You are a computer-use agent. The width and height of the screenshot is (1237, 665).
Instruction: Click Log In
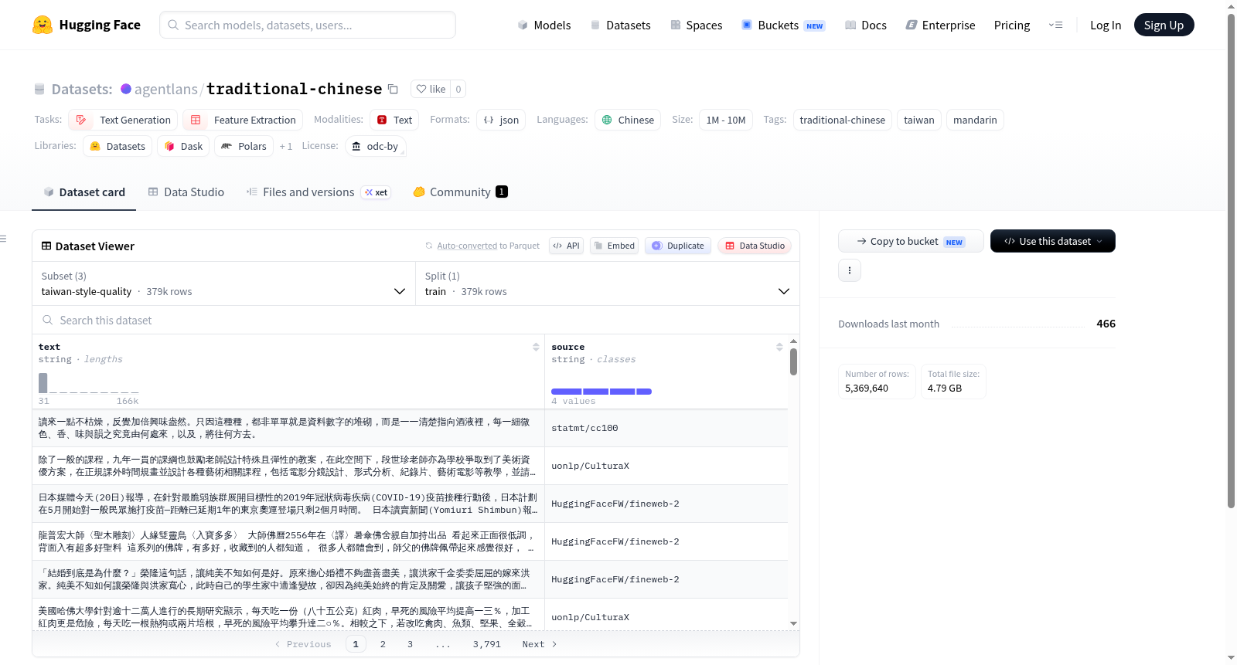[x=1105, y=25]
